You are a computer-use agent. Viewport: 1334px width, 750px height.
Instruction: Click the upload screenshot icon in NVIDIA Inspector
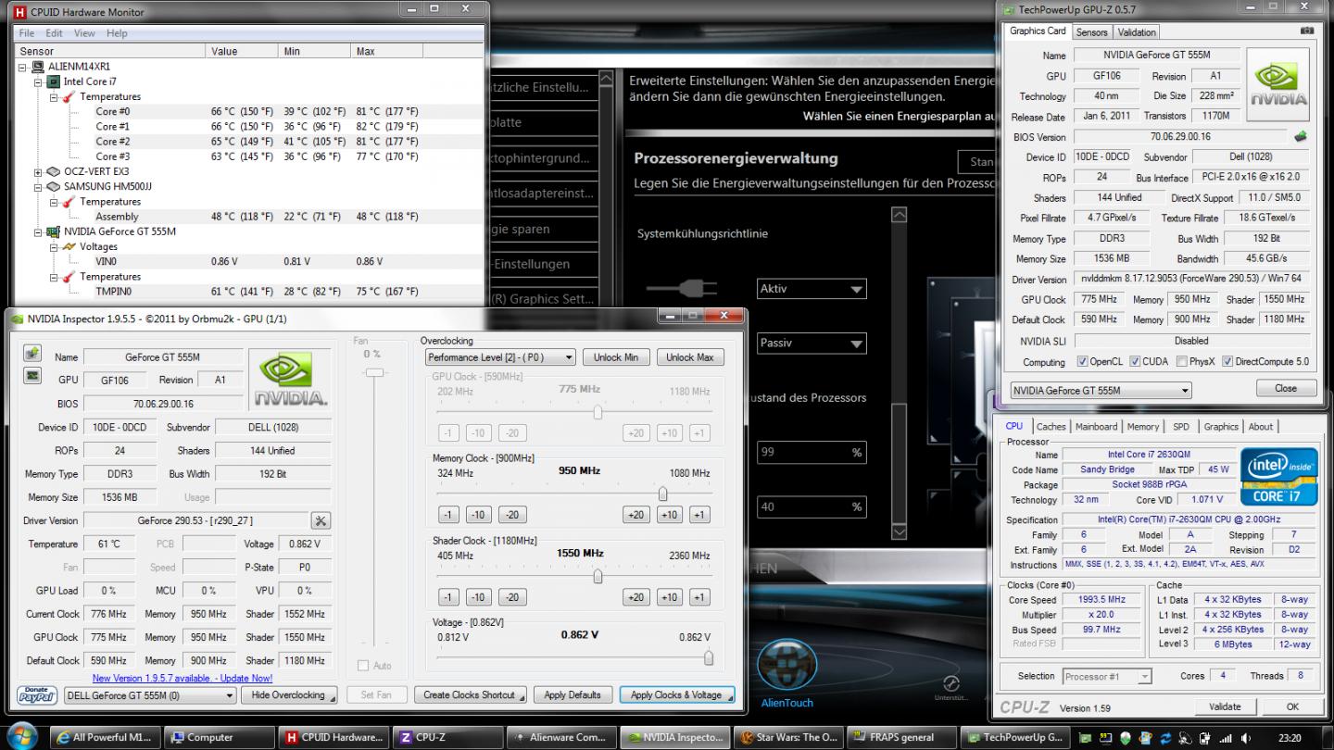click(x=32, y=353)
